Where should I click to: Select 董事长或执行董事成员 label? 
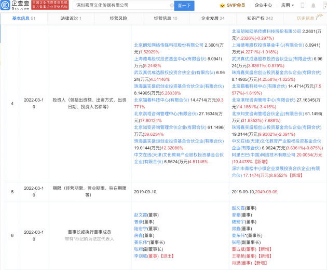(89, 232)
